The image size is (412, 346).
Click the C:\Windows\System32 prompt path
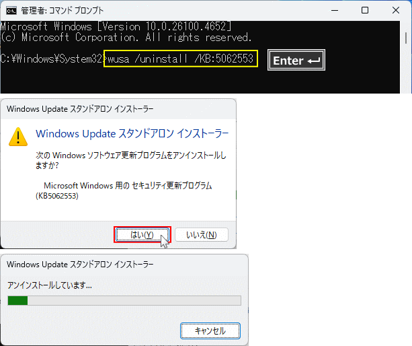(52, 59)
